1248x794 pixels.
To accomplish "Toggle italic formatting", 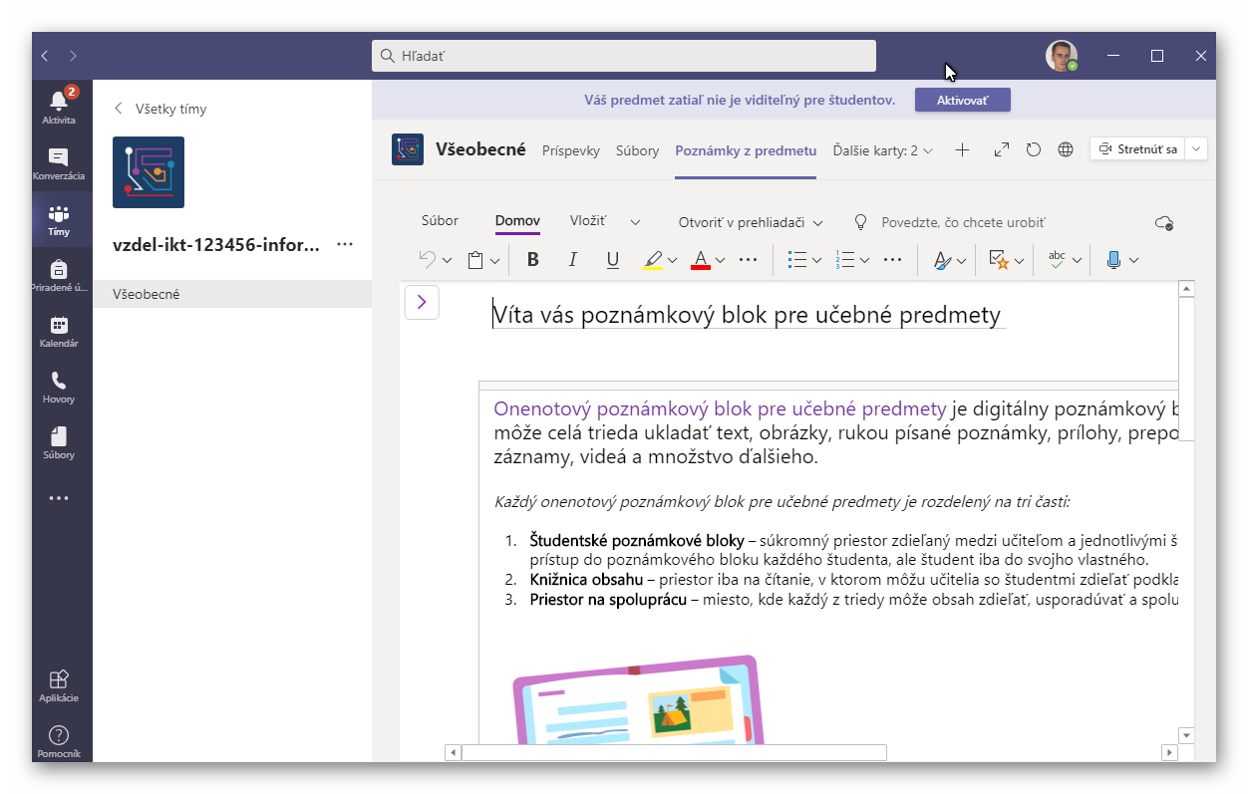I will (x=572, y=260).
